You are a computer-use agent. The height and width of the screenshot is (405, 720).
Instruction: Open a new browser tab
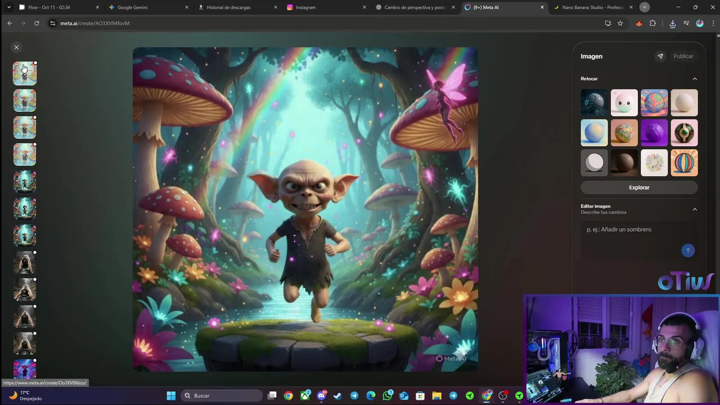[645, 7]
